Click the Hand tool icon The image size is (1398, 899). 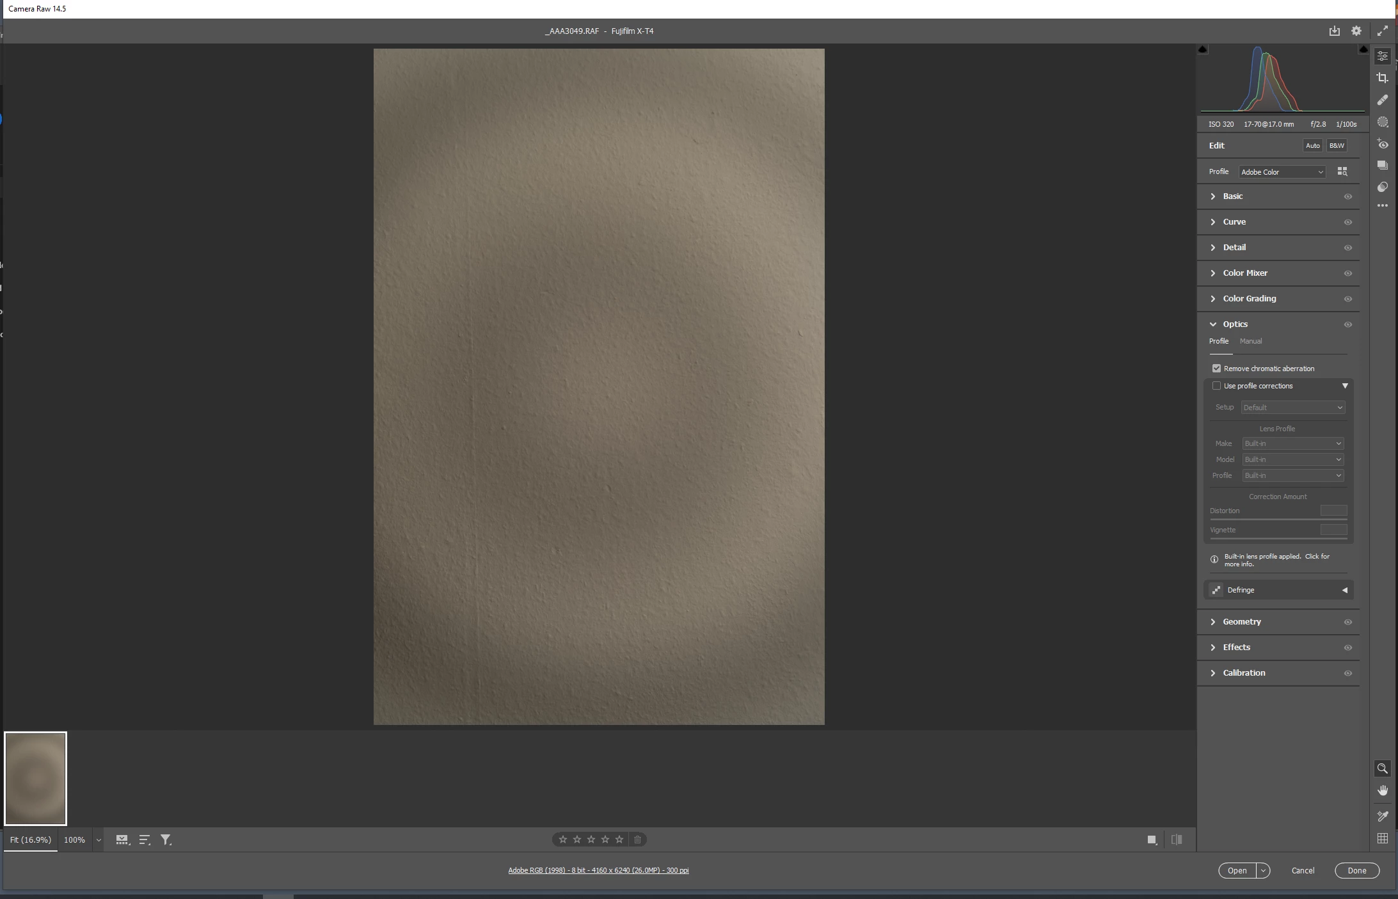[x=1383, y=791]
